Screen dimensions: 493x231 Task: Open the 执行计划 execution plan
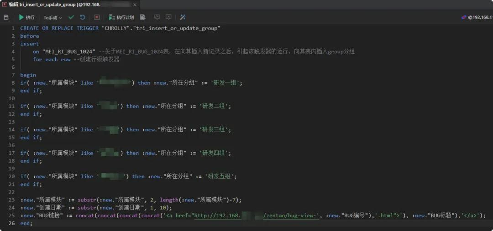pyautogui.click(x=121, y=17)
